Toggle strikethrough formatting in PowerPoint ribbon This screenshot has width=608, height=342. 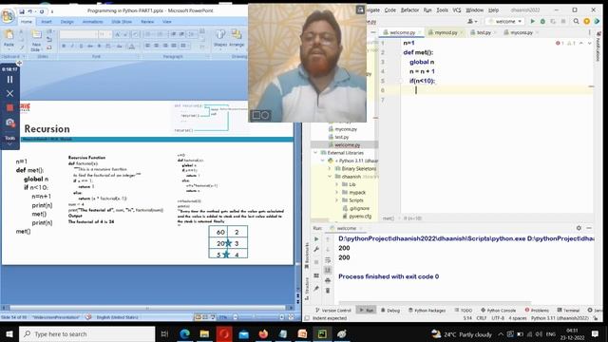point(90,46)
